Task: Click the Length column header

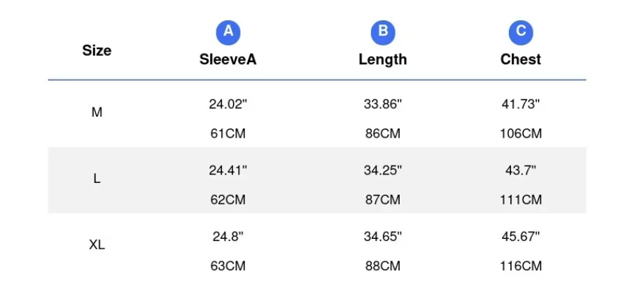Action: (x=383, y=59)
